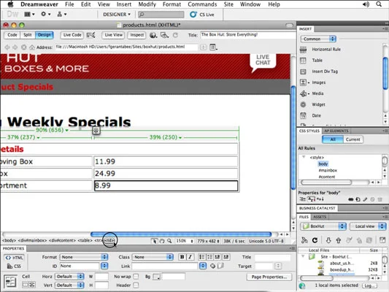This screenshot has height=292, width=389.
Task: Open the Horz alignment dropdown
Action: (69, 276)
